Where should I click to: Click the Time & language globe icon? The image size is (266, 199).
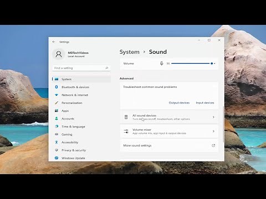(57, 127)
